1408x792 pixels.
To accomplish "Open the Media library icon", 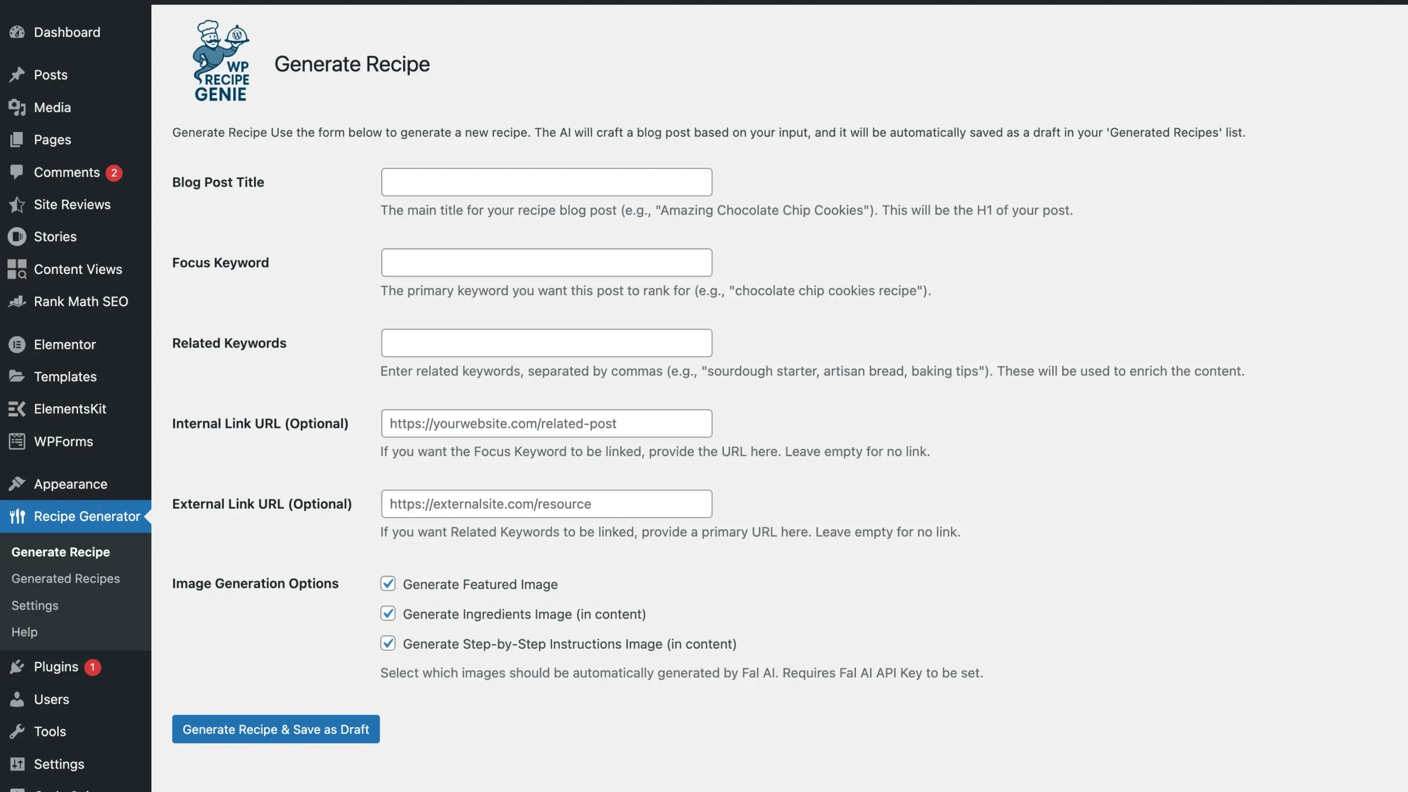I will (x=17, y=107).
